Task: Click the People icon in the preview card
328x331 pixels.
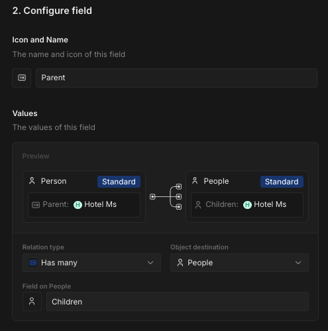Action: [x=195, y=181]
